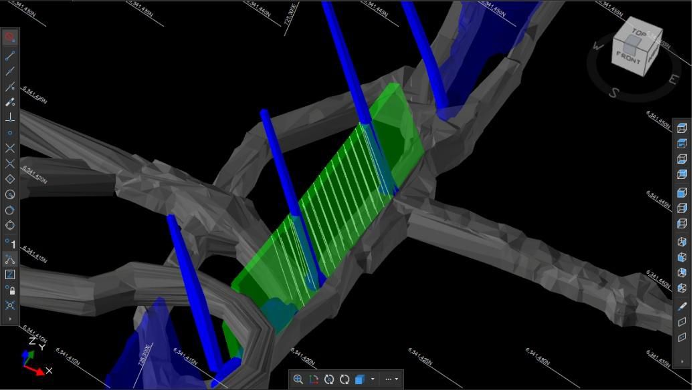Toggle the highlighted Z snap mode button
693x390 pixels.
(x=10, y=274)
